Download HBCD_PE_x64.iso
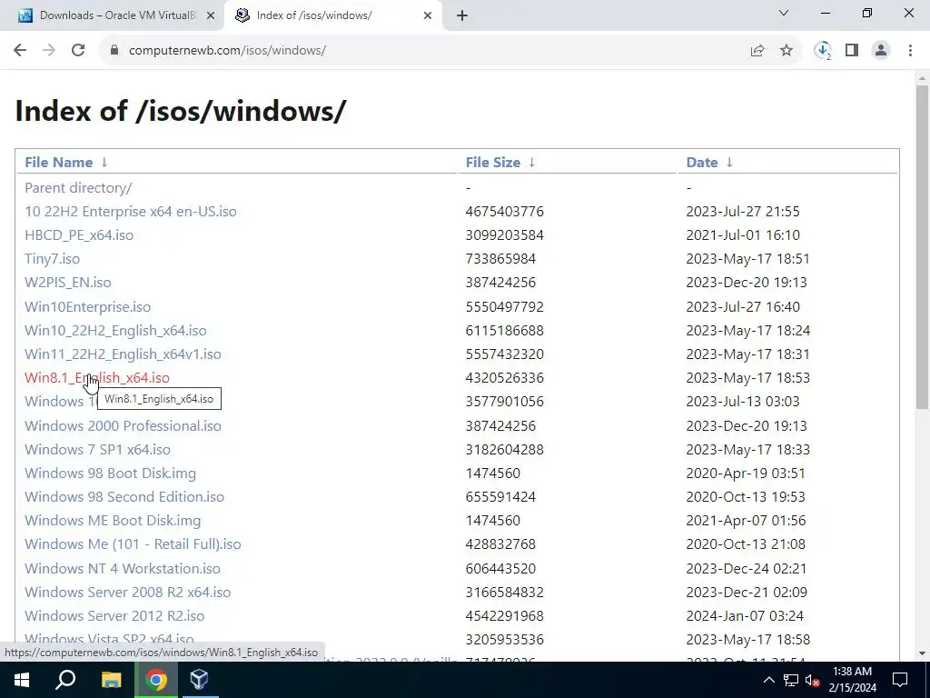The image size is (930, 698). click(x=79, y=235)
